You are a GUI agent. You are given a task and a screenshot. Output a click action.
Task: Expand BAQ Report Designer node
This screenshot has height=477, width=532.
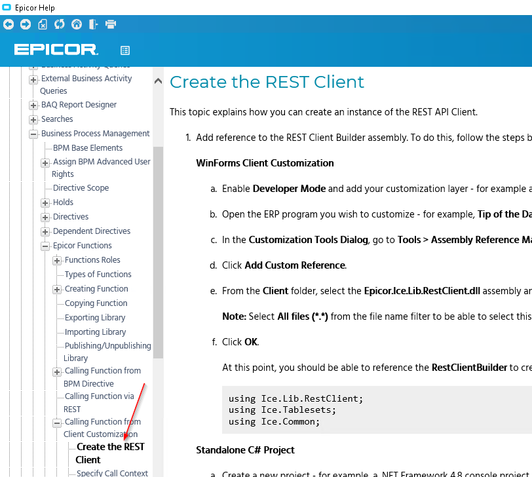33,105
